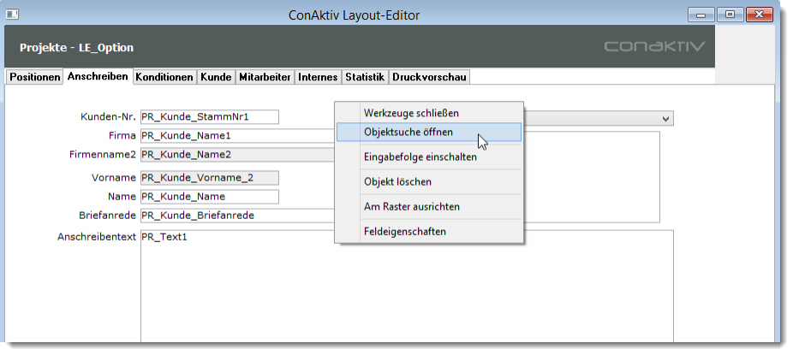Choose 'Werkzeuge schließen' from context menu
This screenshot has width=793, height=355.
(411, 113)
